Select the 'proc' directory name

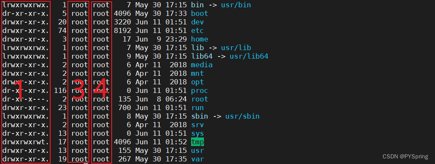click(200, 91)
